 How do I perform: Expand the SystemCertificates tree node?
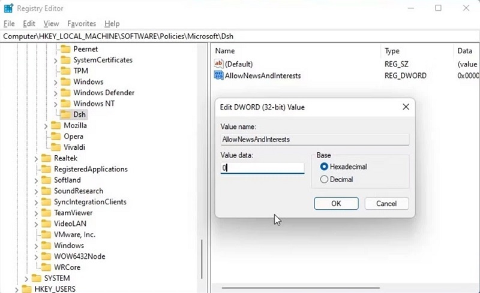(56, 61)
